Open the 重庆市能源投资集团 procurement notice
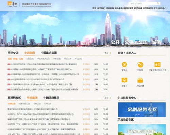 point(32,109)
